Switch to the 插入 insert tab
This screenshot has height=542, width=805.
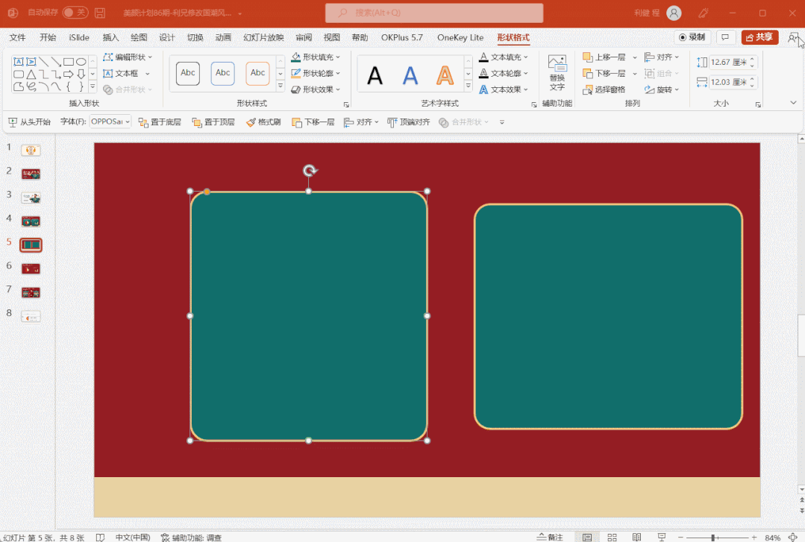[x=110, y=37]
